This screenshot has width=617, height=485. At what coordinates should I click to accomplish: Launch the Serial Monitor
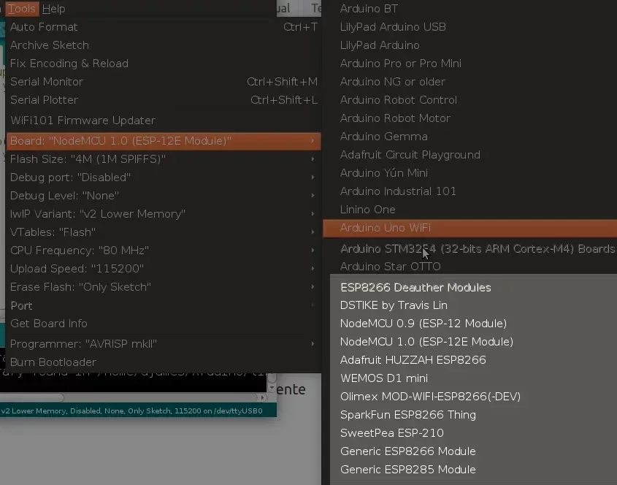164,82
